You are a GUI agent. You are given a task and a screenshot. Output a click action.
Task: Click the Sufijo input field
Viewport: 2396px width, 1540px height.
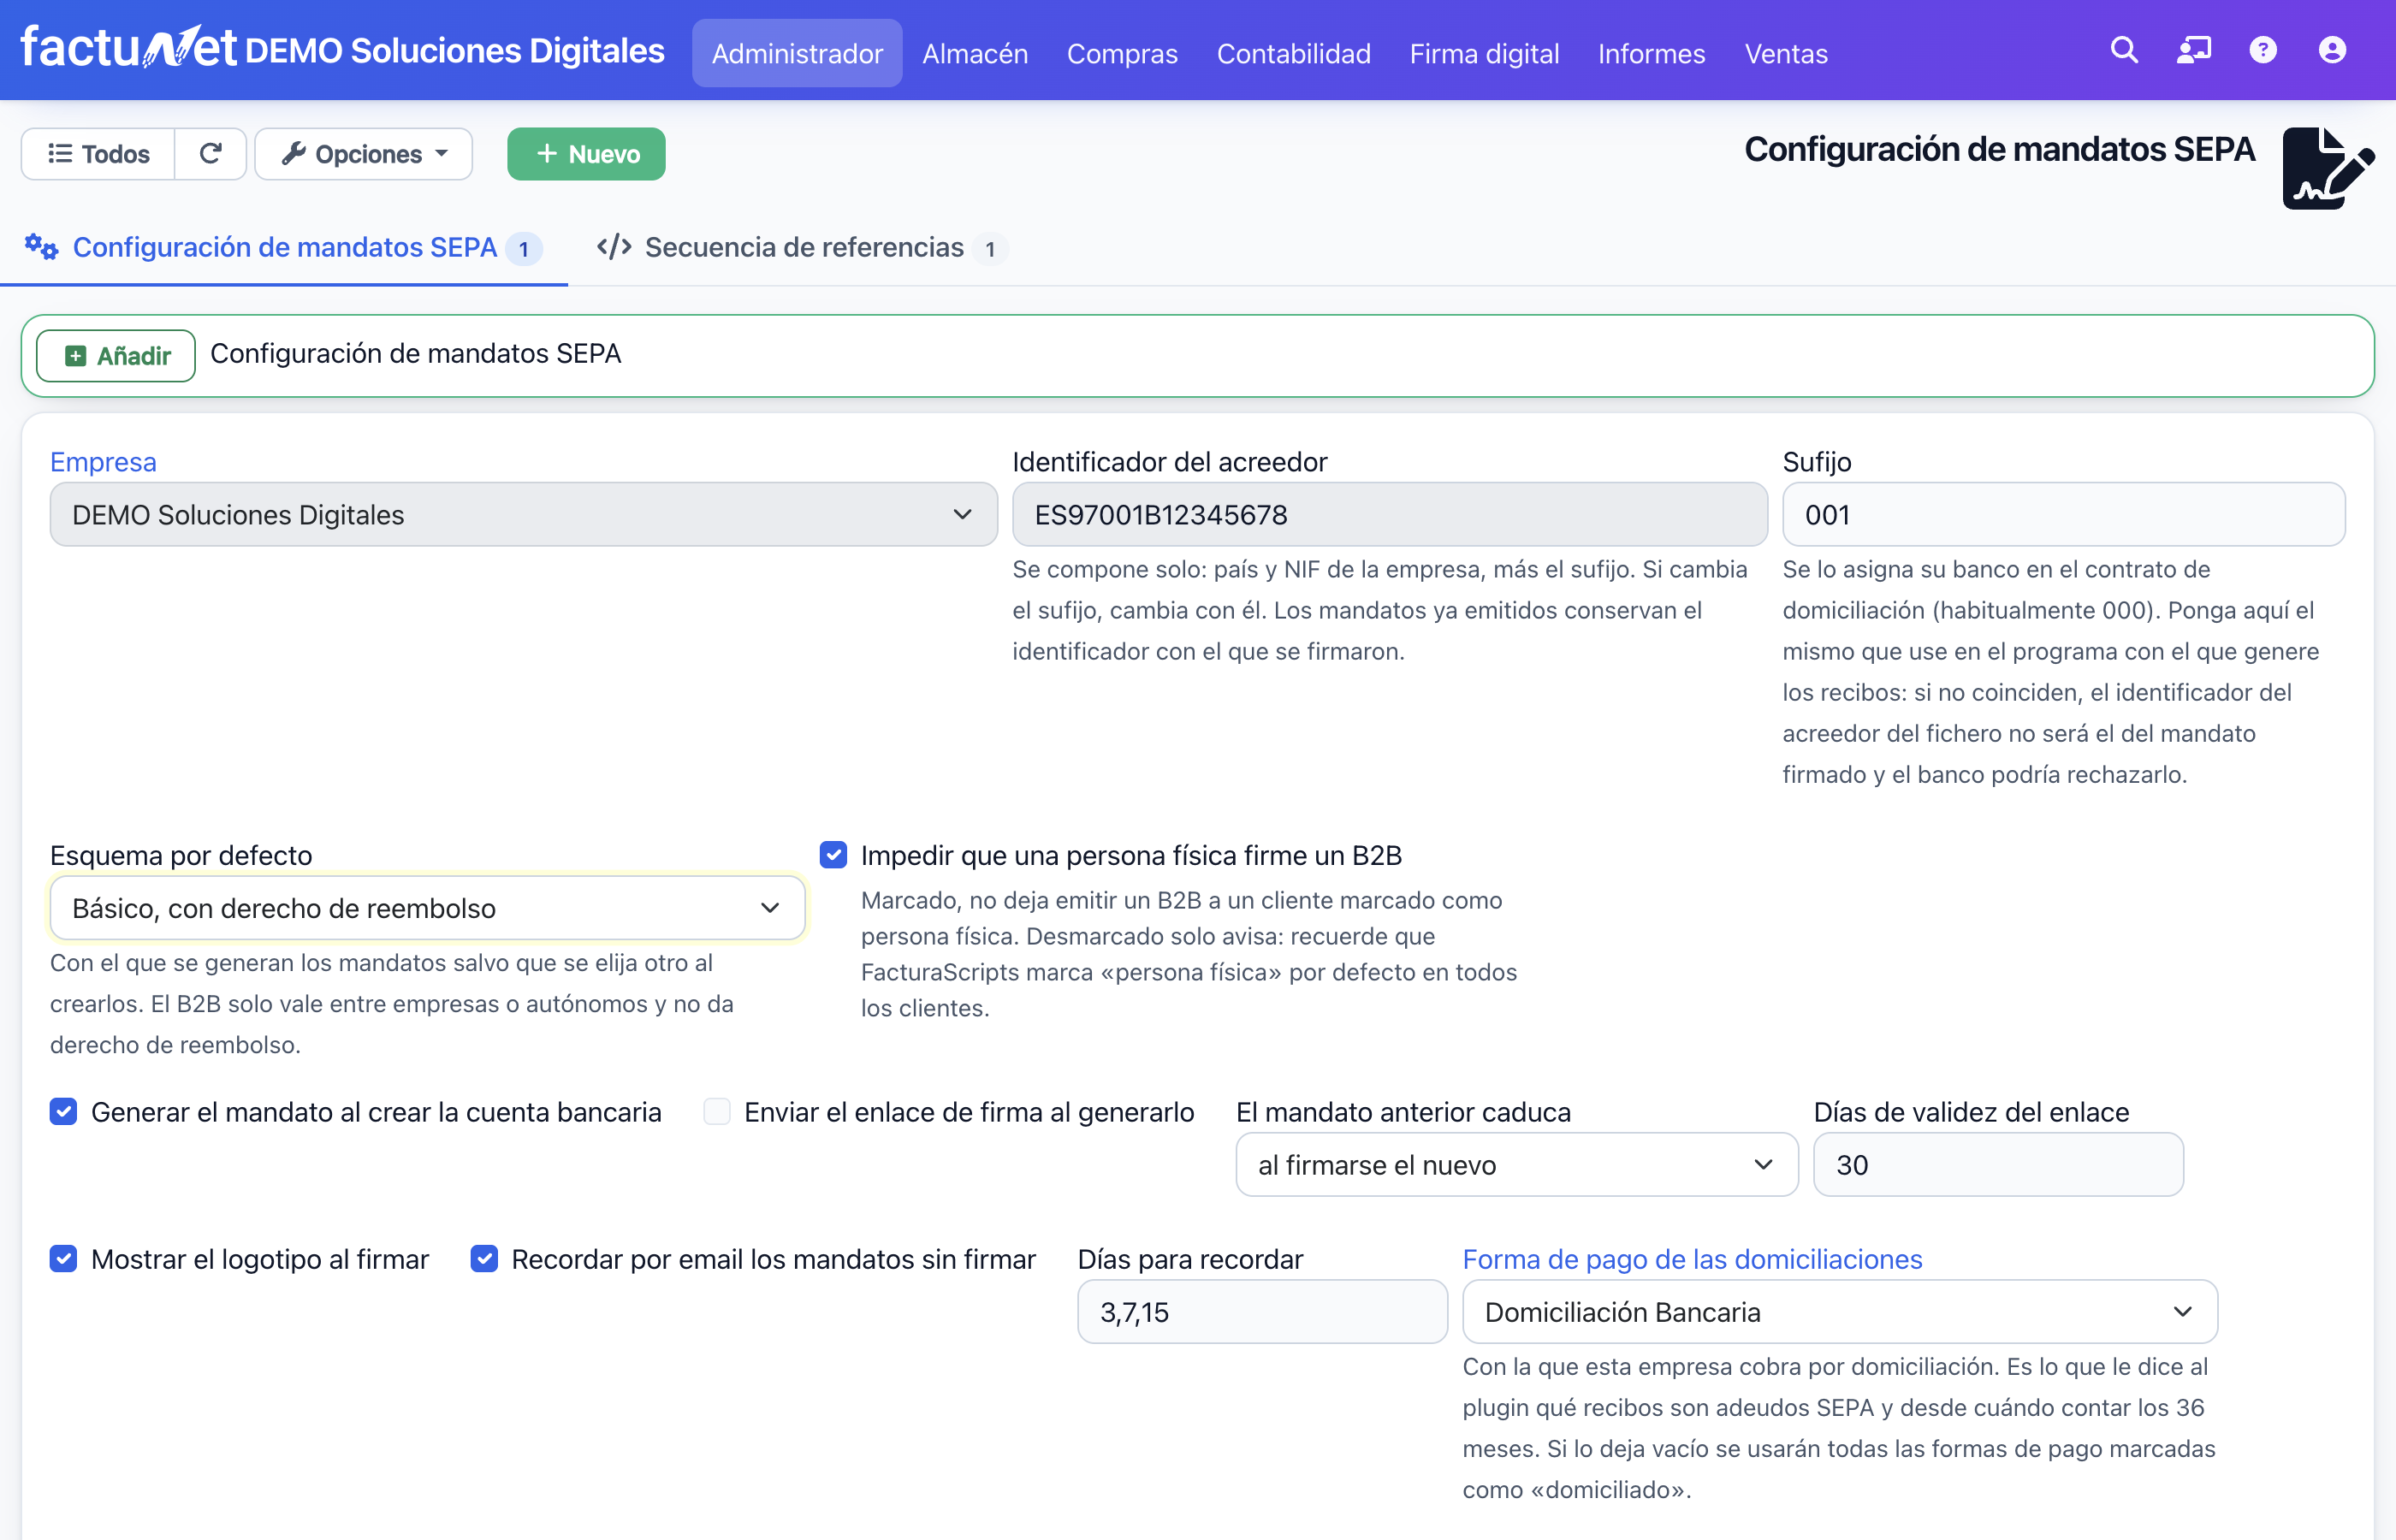coord(2064,514)
